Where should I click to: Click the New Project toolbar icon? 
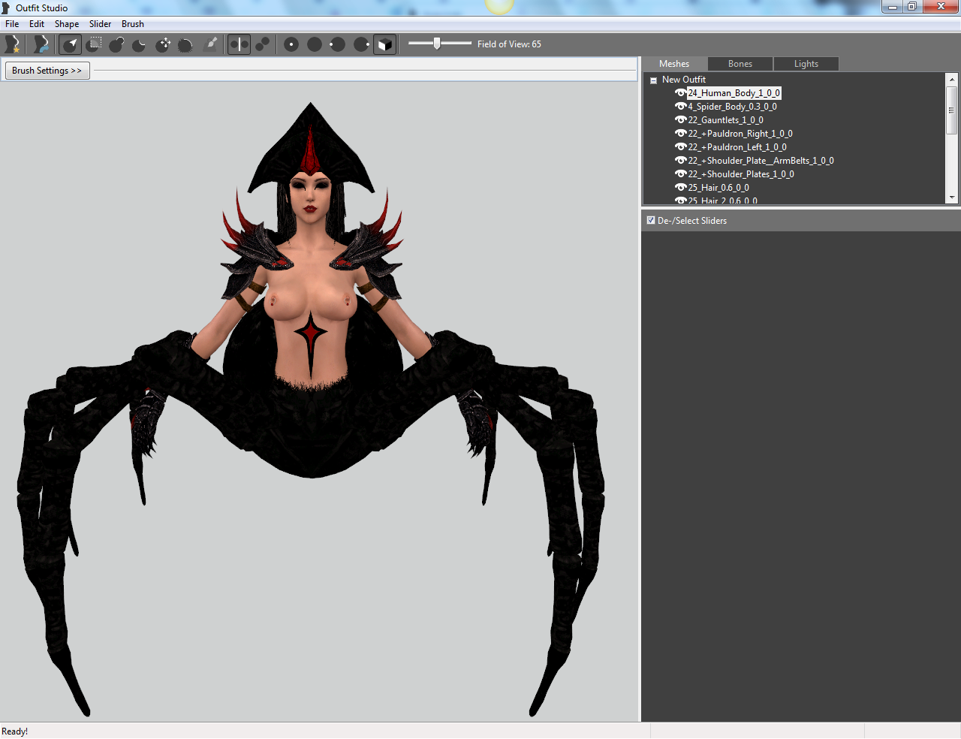click(x=12, y=44)
